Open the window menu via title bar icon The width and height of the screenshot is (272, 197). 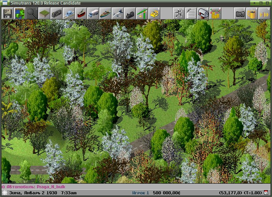coord(5,3)
